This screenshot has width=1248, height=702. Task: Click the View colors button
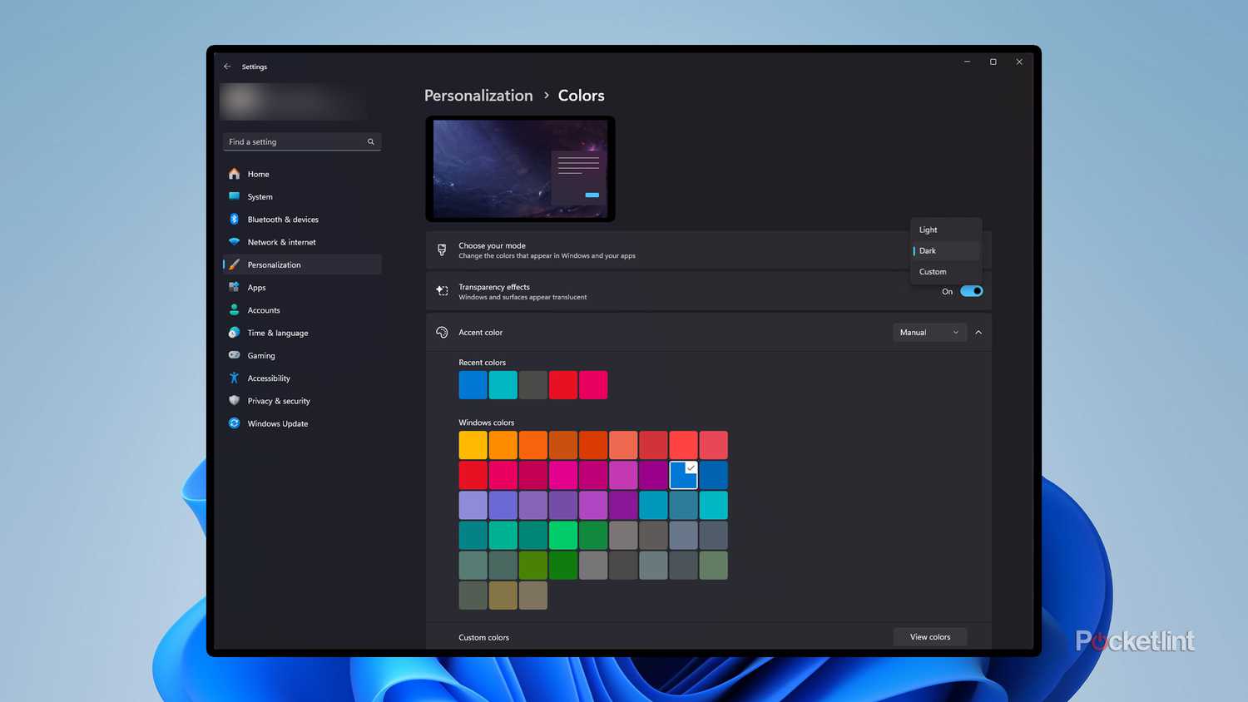coord(929,636)
